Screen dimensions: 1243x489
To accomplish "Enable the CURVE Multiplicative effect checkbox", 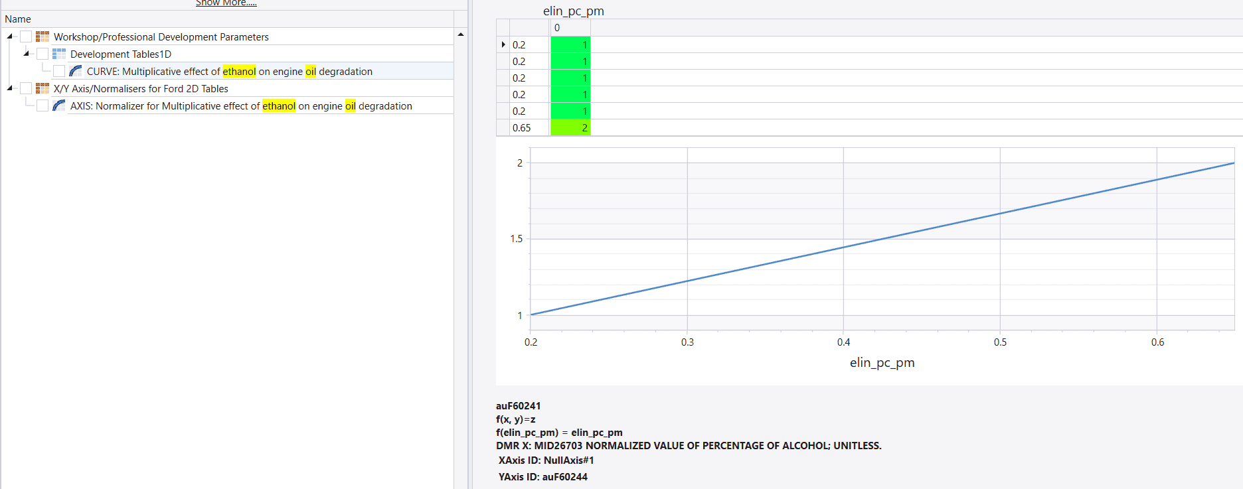I will [x=59, y=71].
